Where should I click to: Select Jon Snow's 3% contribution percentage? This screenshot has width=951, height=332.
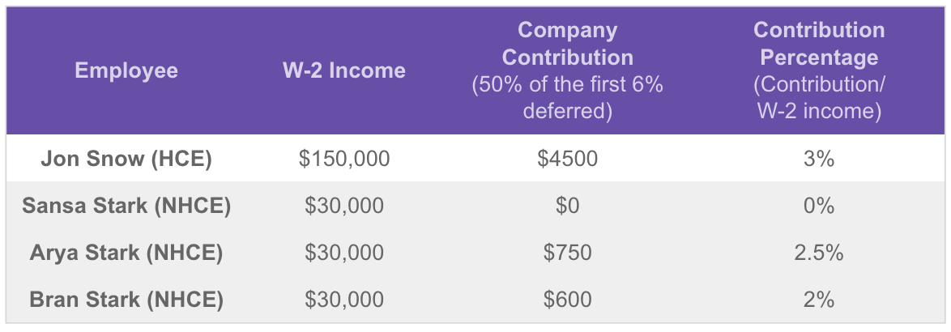[x=819, y=159]
